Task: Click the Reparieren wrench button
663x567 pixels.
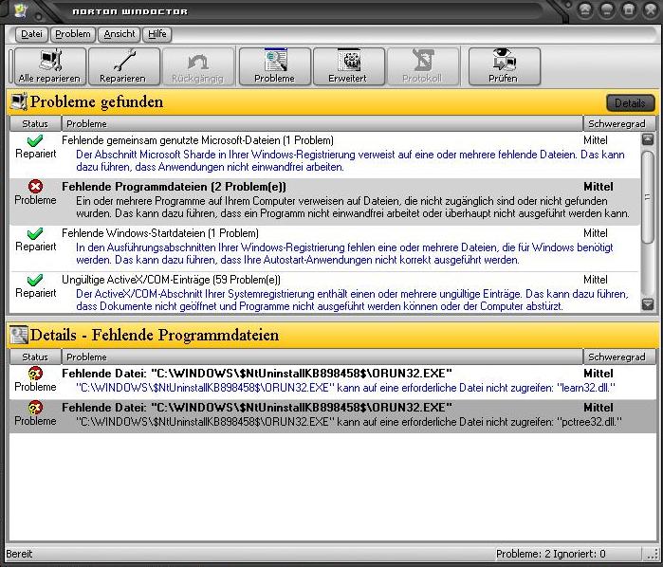Action: tap(124, 66)
